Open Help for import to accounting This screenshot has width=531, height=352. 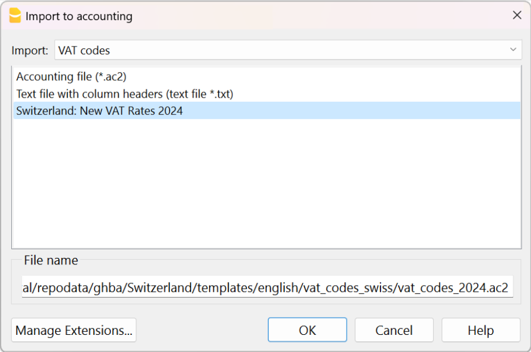[480, 330]
